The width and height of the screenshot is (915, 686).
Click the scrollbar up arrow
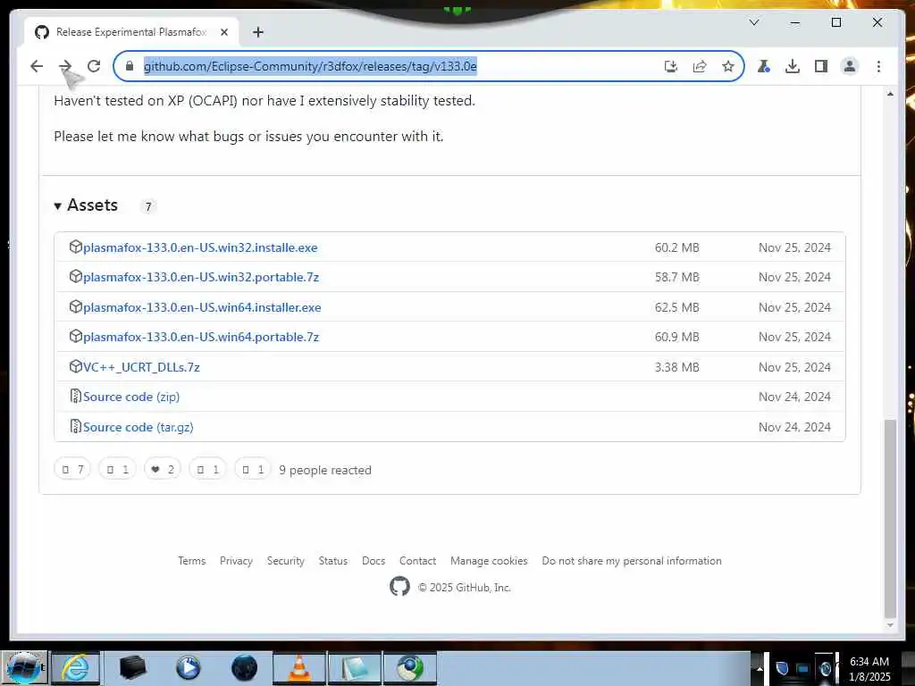coord(890,94)
